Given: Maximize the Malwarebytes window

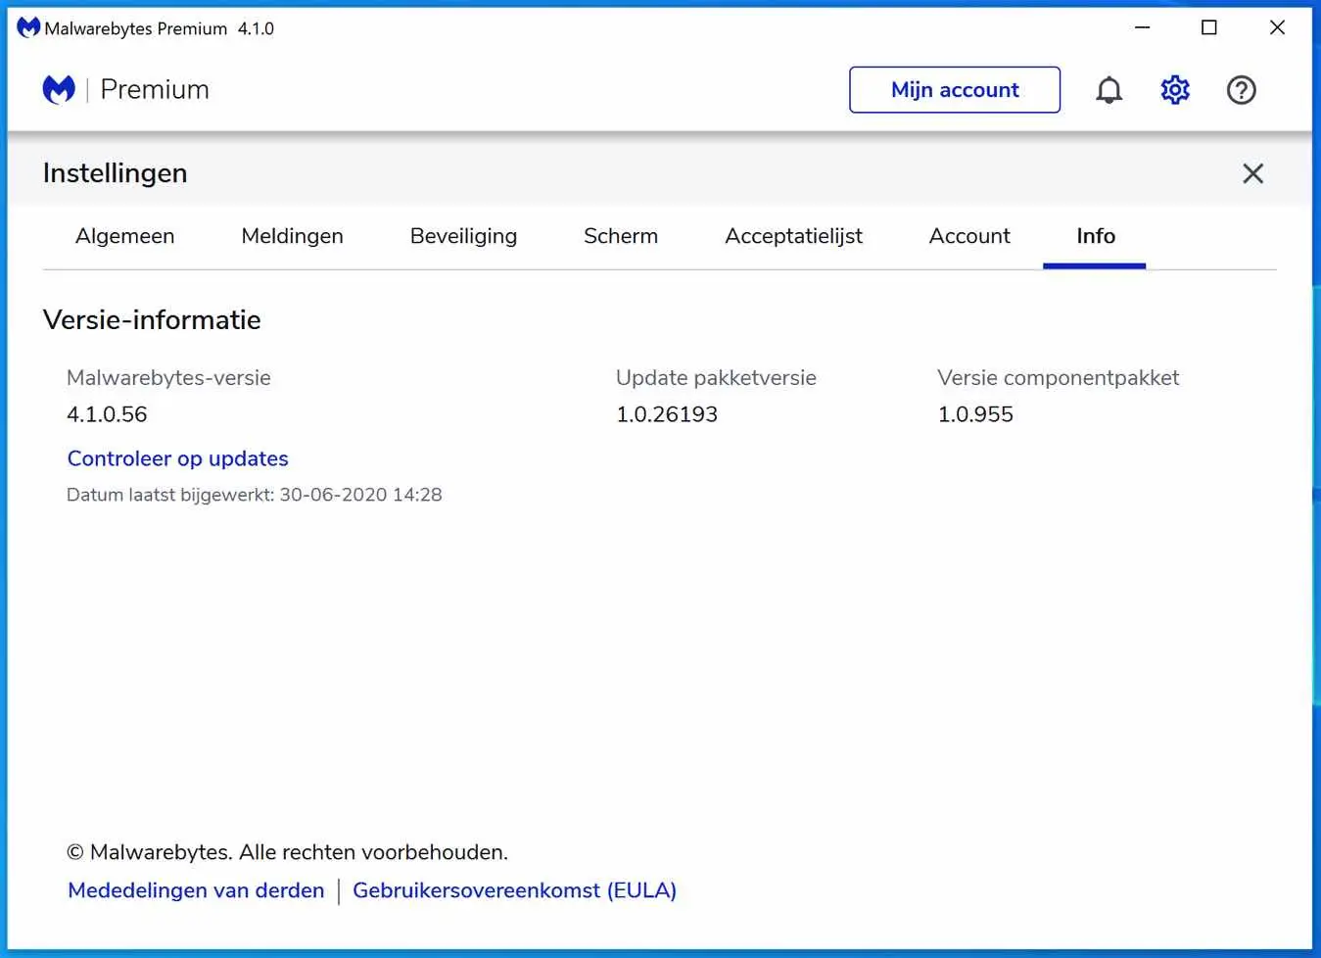Looking at the screenshot, I should (x=1209, y=27).
